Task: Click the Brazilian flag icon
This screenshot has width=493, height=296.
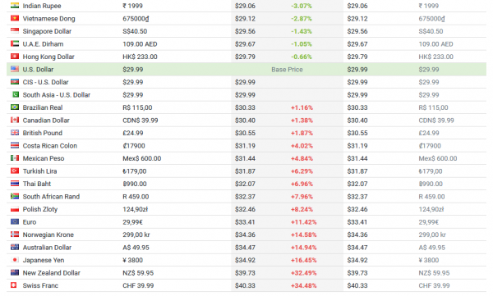Action: click(x=15, y=107)
